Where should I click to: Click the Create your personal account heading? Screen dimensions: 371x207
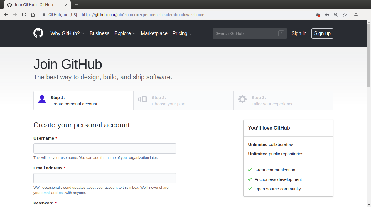click(x=82, y=125)
